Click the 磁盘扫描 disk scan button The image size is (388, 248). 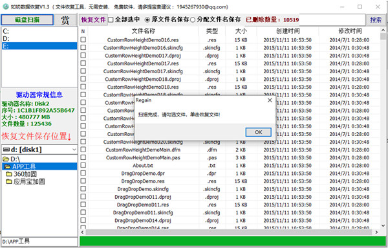[27, 20]
